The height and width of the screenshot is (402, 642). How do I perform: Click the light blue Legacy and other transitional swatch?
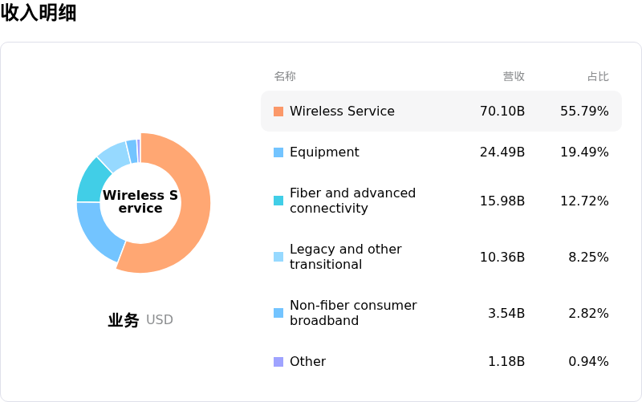(x=278, y=257)
